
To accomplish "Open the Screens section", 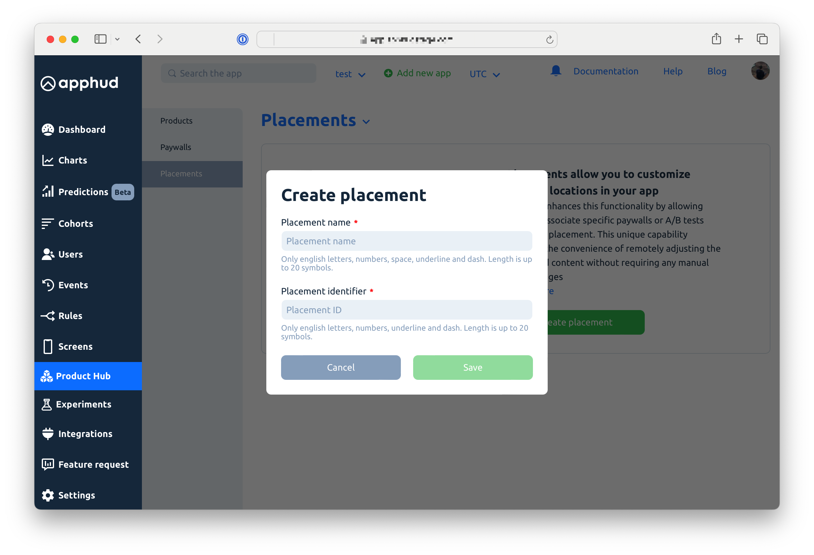I will (67, 347).
